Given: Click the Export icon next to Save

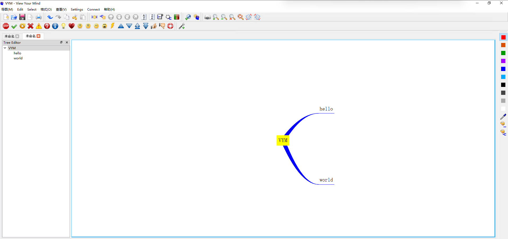Looking at the screenshot, I should (30, 17).
